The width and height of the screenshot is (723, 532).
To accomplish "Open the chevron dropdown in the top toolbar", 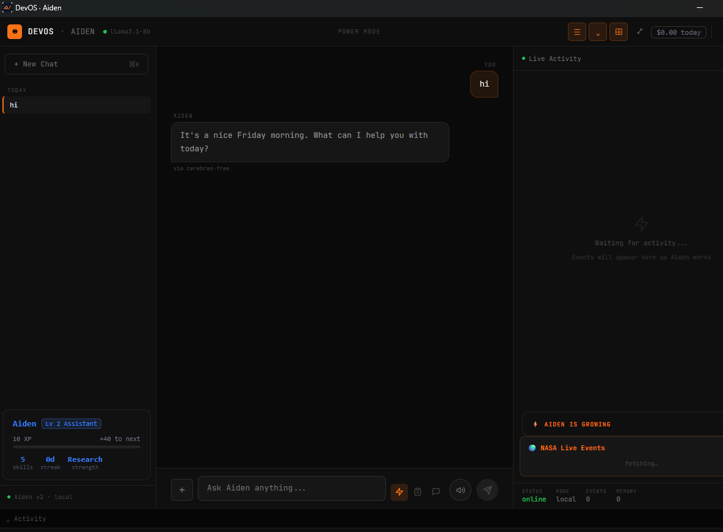I will 597,31.
